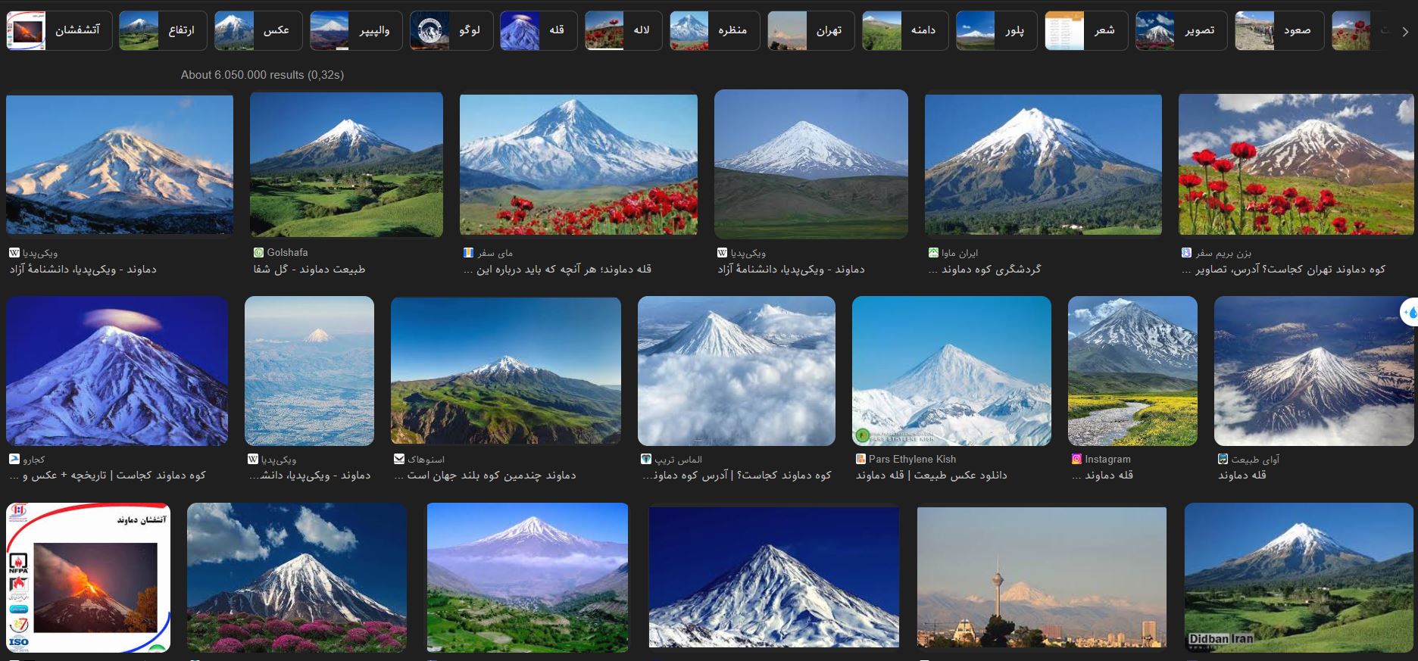Click the الماس تریپ source favicon
This screenshot has height=661, width=1418.
(646, 459)
